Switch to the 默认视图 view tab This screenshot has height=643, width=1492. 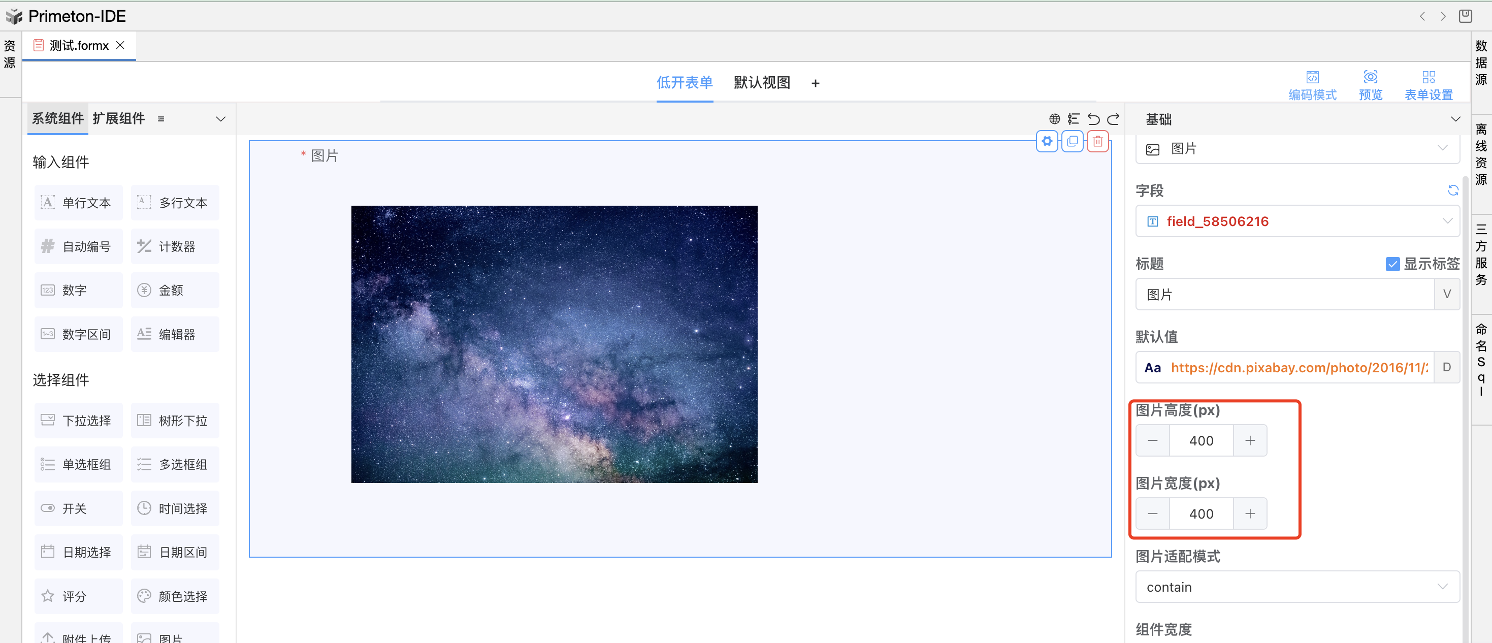point(762,82)
